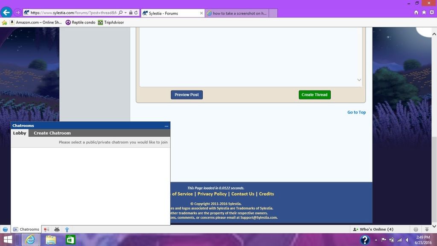Collapse the chat bar with the down-arrow button
437x246 pixels.
point(427,229)
